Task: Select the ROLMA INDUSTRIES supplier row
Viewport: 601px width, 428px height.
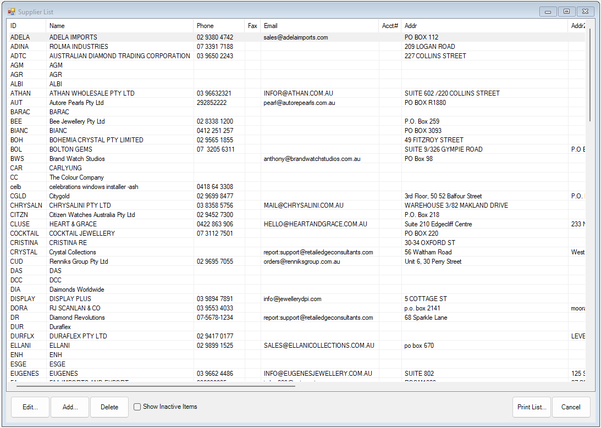Action: click(x=79, y=47)
